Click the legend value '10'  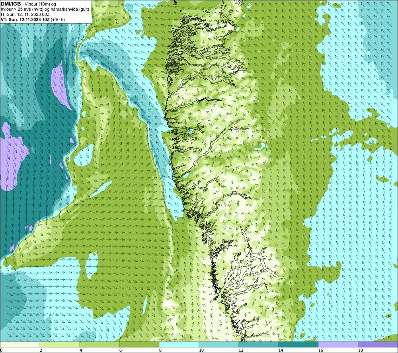tap(201, 351)
